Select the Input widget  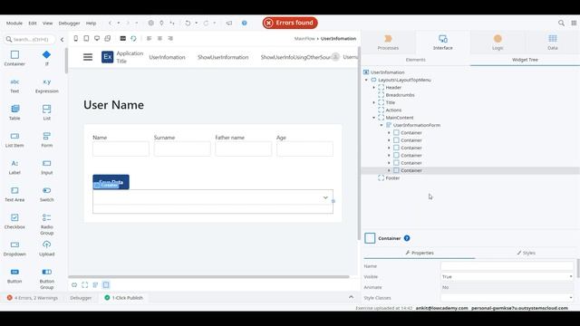(46, 167)
